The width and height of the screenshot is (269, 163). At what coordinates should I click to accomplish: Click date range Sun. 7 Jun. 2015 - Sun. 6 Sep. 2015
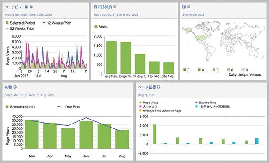pyautogui.click(x=116, y=15)
